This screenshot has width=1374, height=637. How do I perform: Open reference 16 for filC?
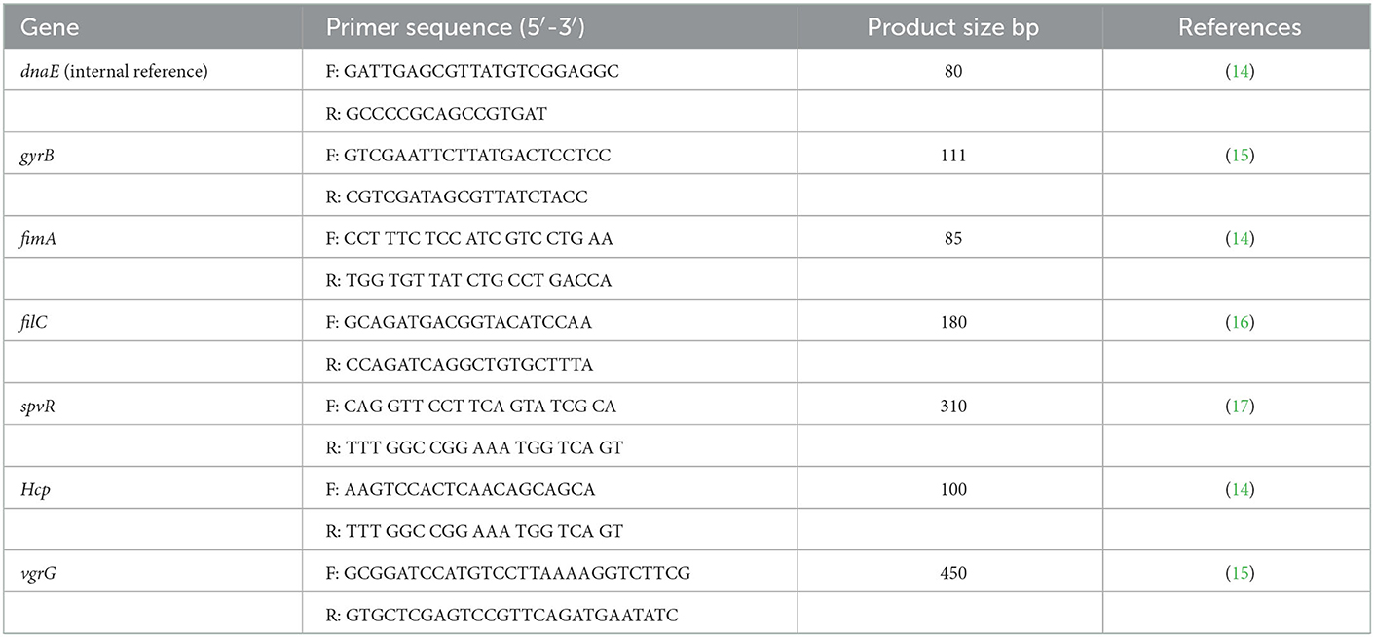pyautogui.click(x=1240, y=323)
